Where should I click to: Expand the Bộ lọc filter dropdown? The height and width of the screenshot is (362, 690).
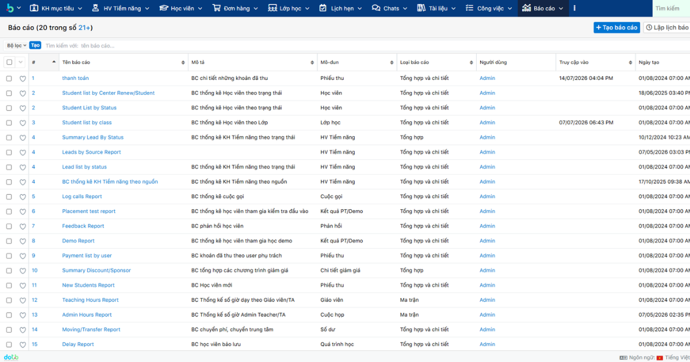pos(16,45)
